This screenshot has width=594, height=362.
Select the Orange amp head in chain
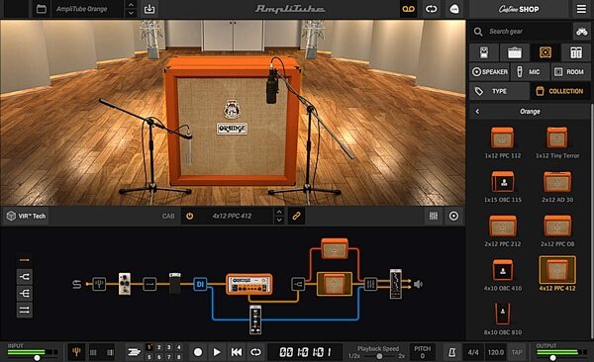coord(249,284)
